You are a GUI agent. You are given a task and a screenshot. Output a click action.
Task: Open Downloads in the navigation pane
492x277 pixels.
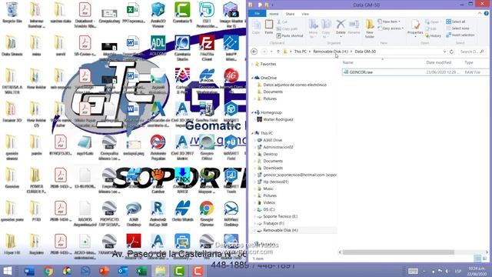coord(273,168)
